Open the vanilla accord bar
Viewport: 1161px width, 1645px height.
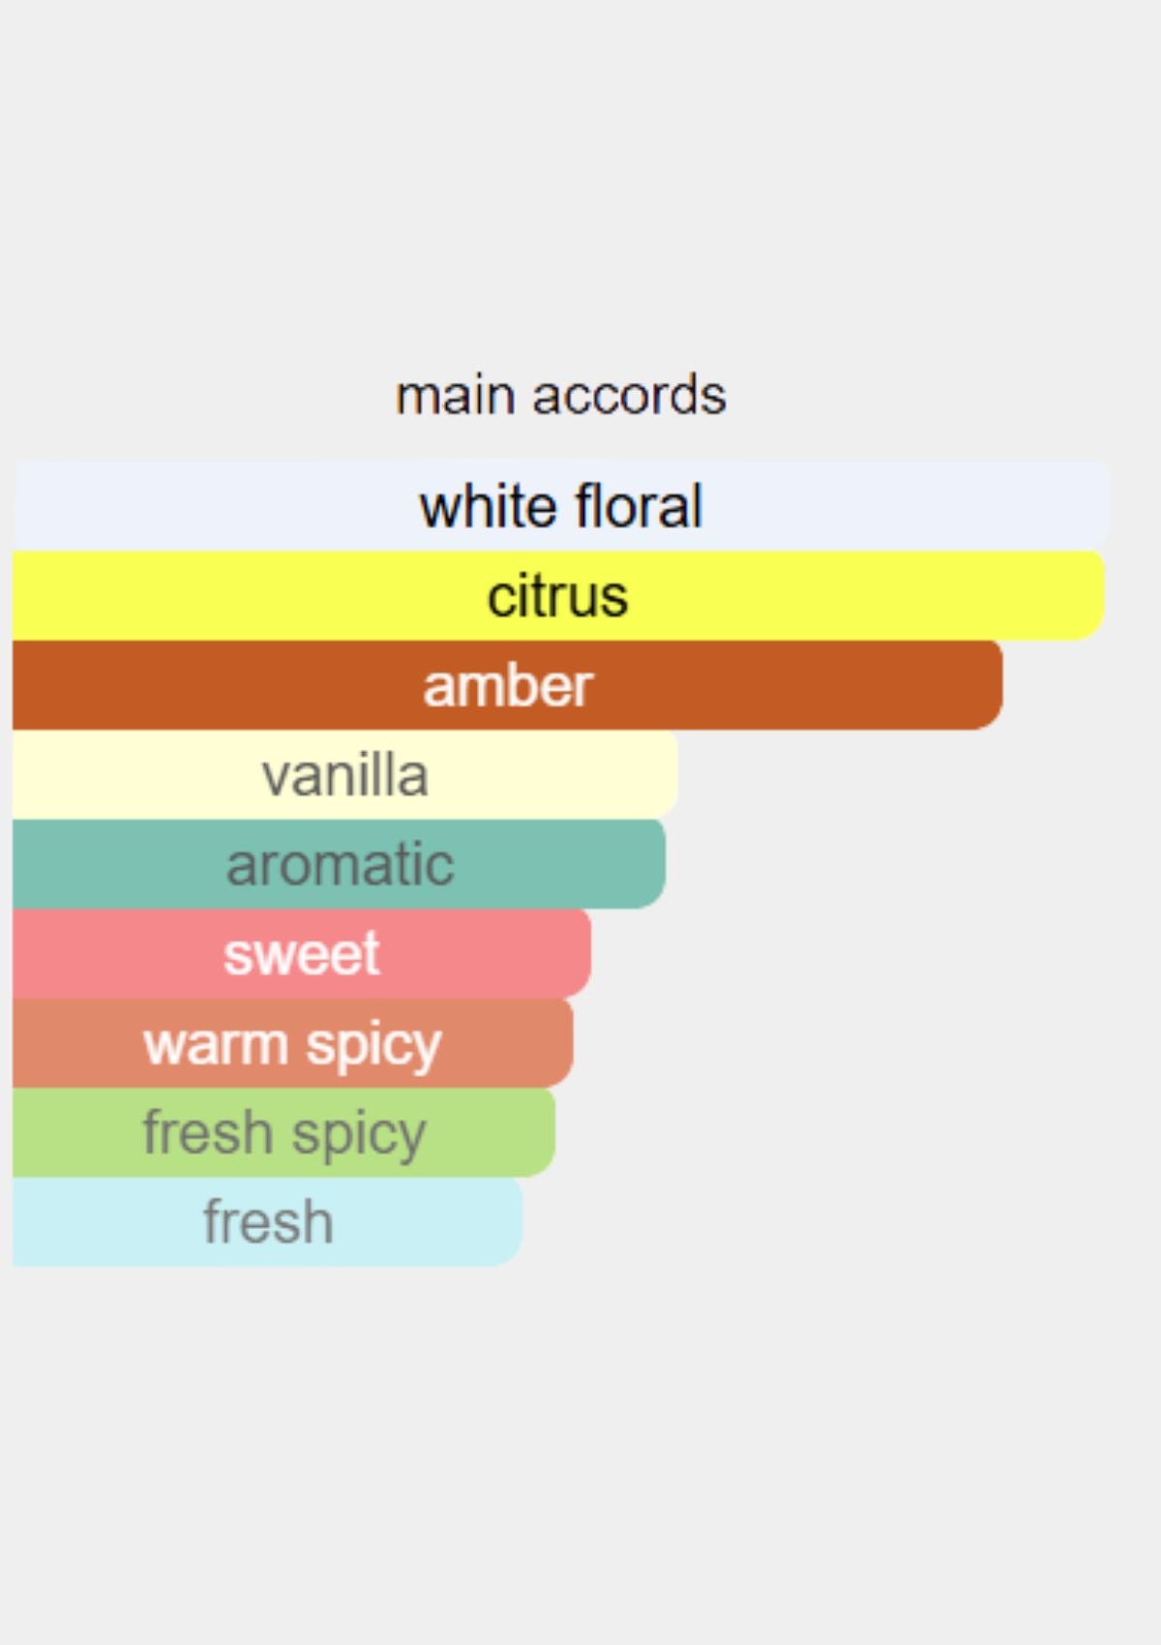pos(344,774)
